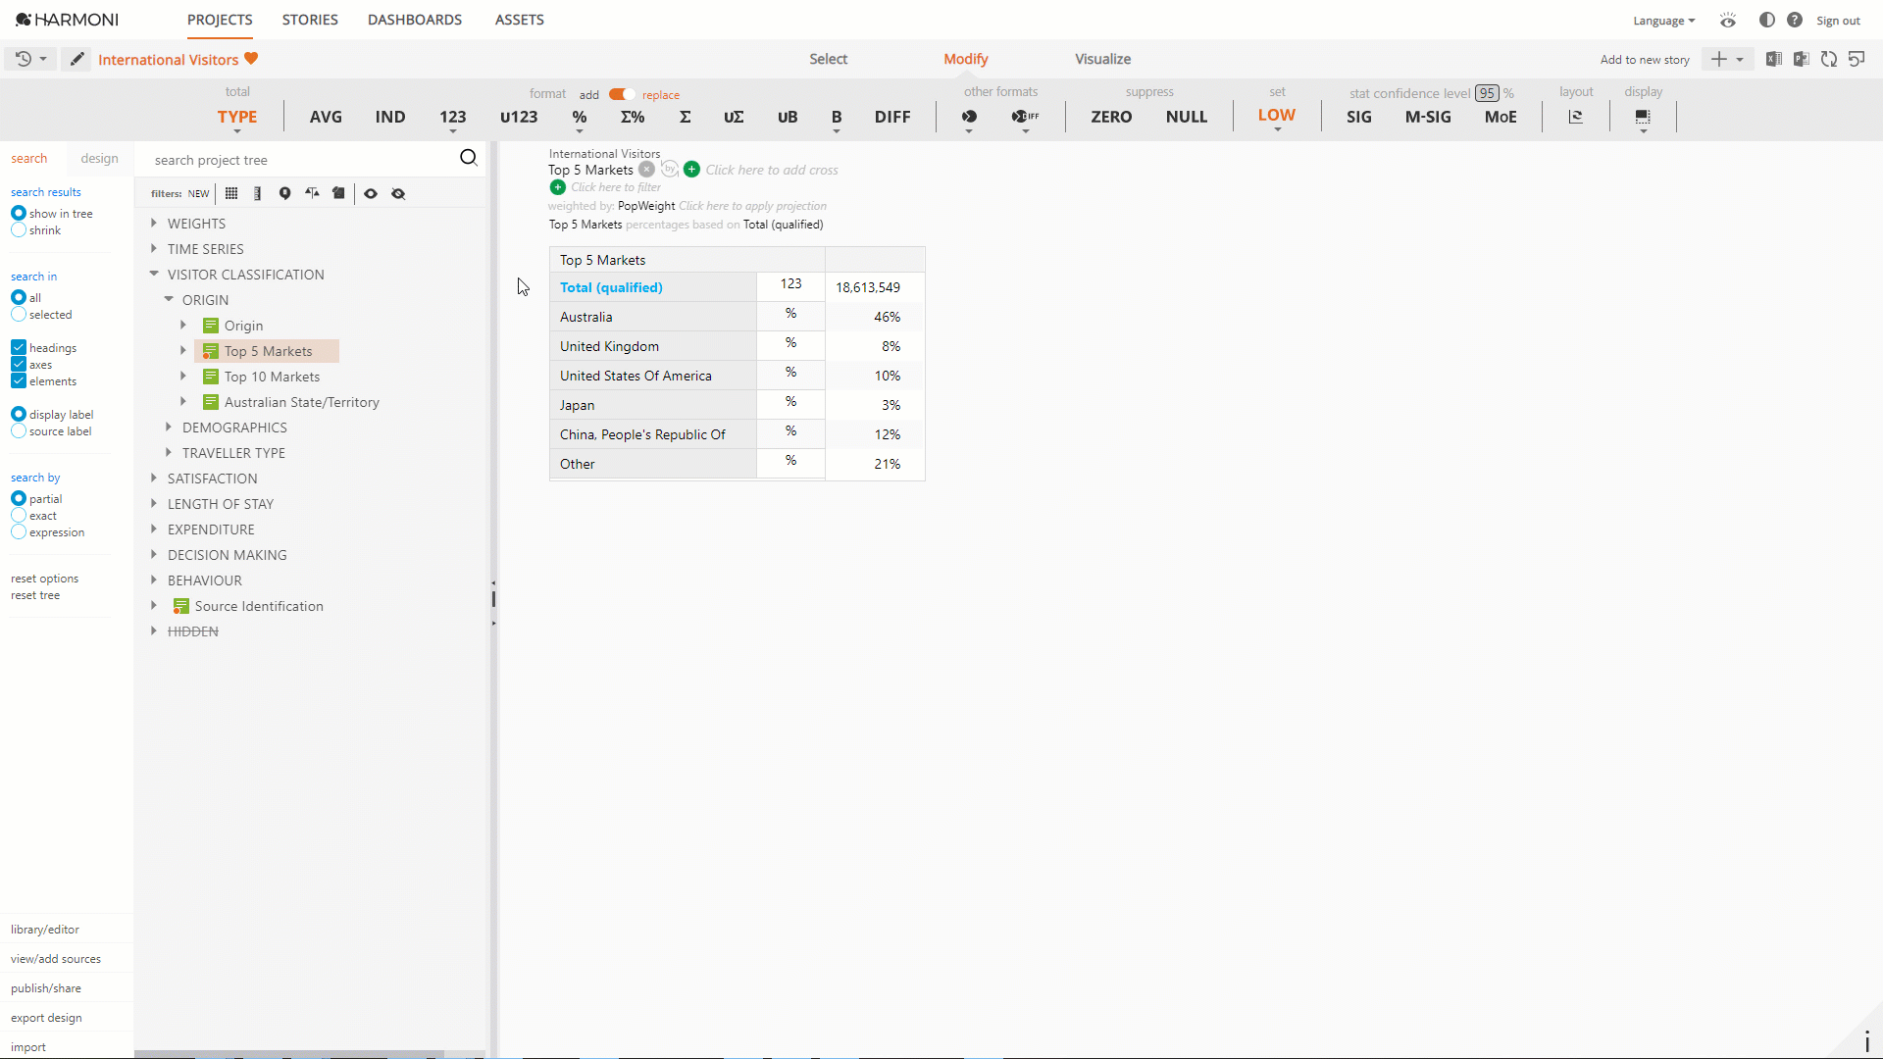Select search in 'selected' radio
1883x1059 pixels.
19,315
